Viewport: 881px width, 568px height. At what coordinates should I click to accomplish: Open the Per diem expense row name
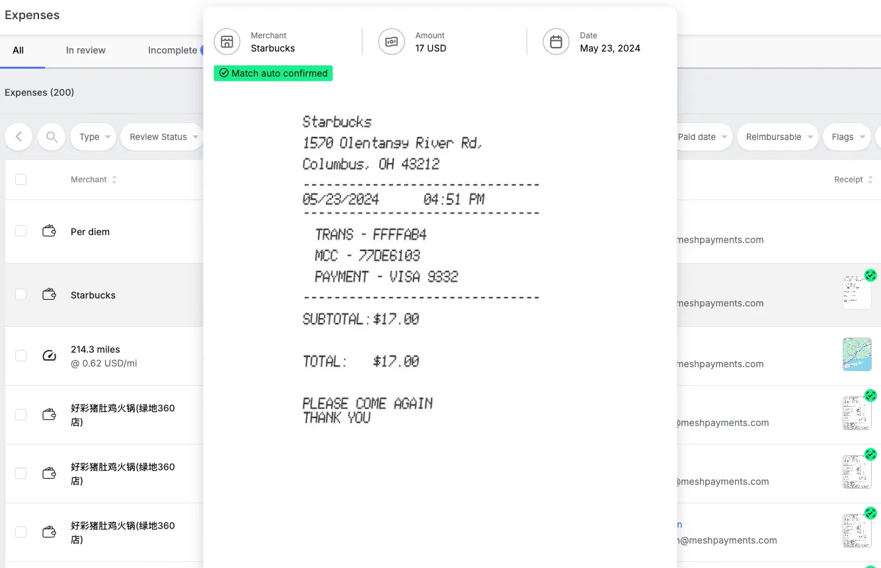coord(91,232)
